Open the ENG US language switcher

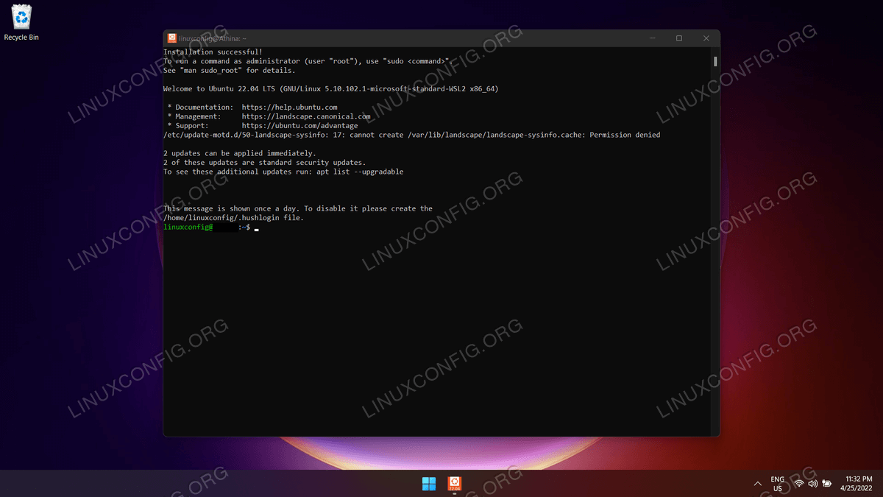point(777,484)
